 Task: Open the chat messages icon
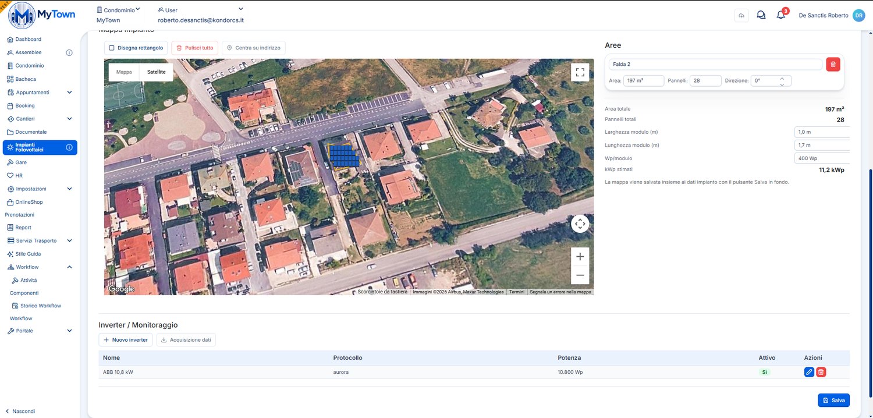point(761,15)
